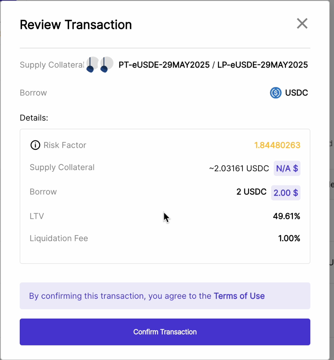Screen dimensions: 334x360
Task: Click the 2 USDC borrow amount
Action: coord(251,192)
